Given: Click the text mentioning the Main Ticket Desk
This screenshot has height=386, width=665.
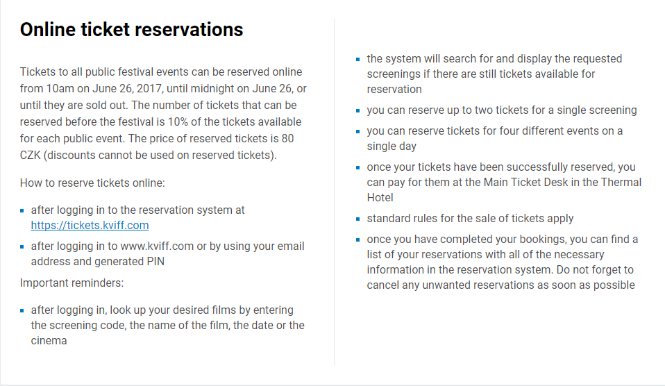Looking at the screenshot, I should tap(504, 182).
